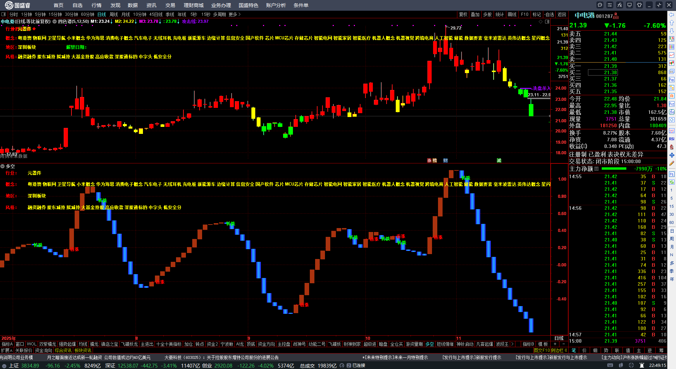Screen dimensions: 676x369
Task: Click the screen layout monitor icon
Action: 630,5
